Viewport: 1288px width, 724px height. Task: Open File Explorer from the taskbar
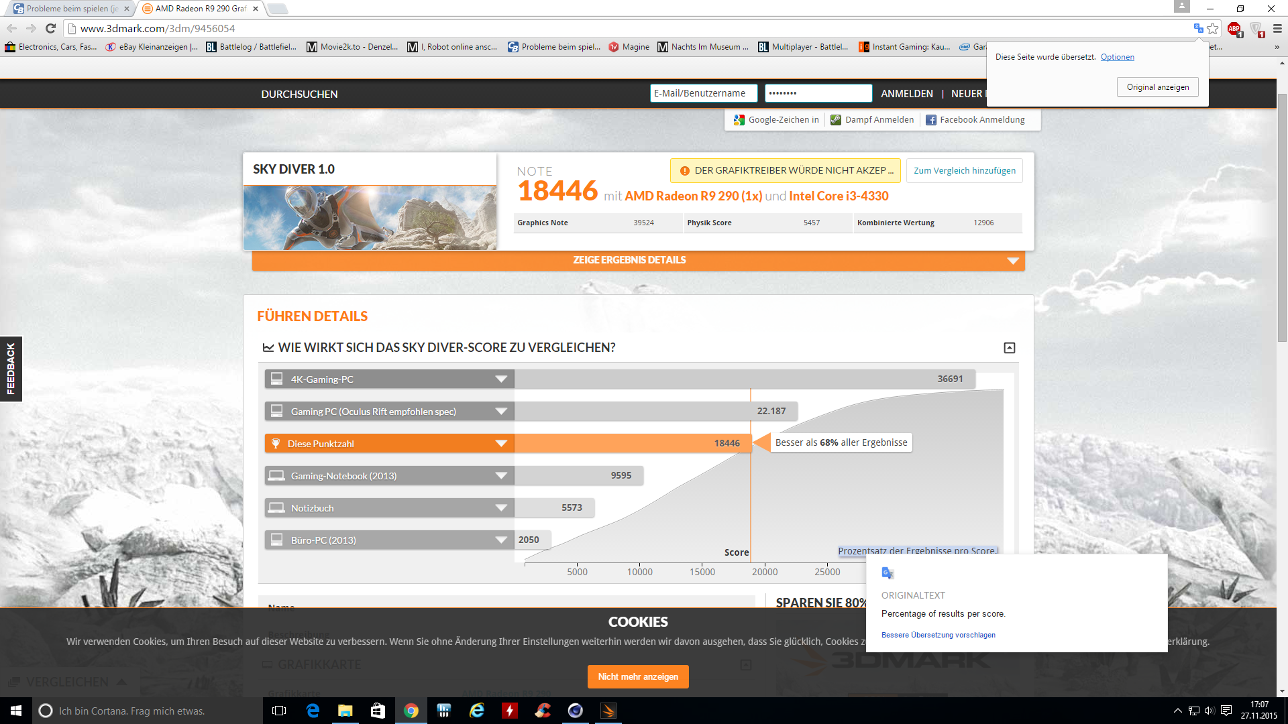tap(345, 711)
